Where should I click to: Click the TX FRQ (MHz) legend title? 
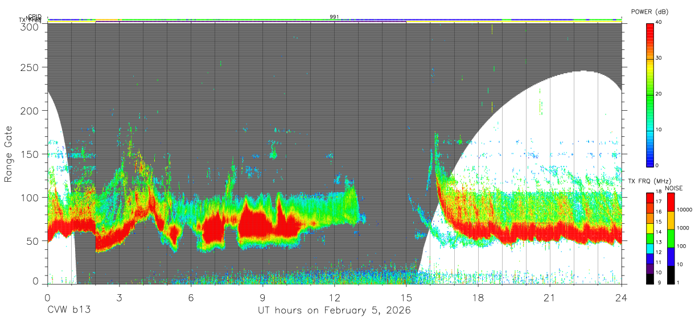tap(649, 181)
